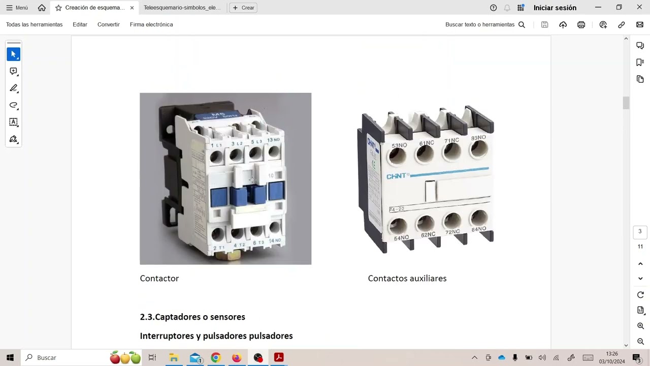Rotate the view clockwise icon
The height and width of the screenshot is (366, 650).
click(x=640, y=295)
